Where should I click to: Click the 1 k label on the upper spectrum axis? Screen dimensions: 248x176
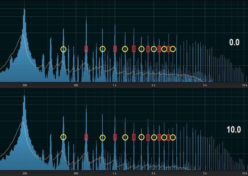point(115,85)
